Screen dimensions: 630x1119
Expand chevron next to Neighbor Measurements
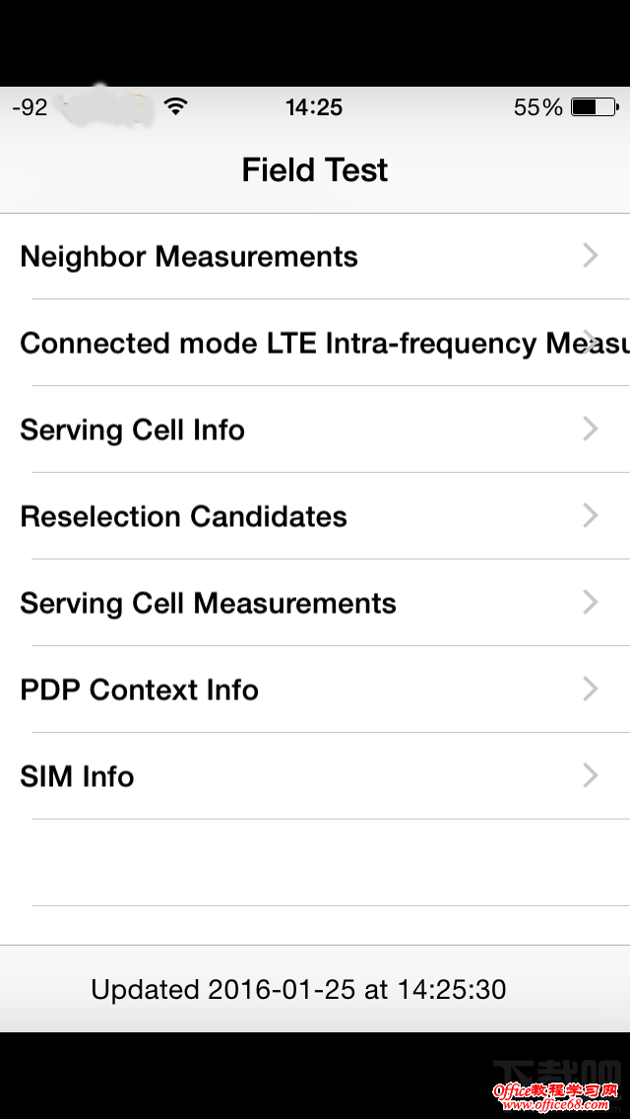point(591,257)
